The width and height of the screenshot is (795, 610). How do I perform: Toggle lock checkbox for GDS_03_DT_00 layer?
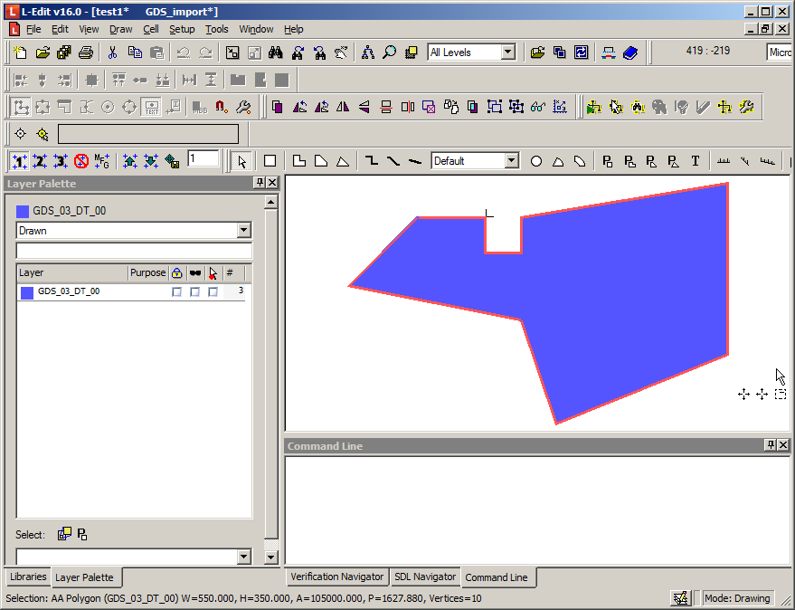176,292
